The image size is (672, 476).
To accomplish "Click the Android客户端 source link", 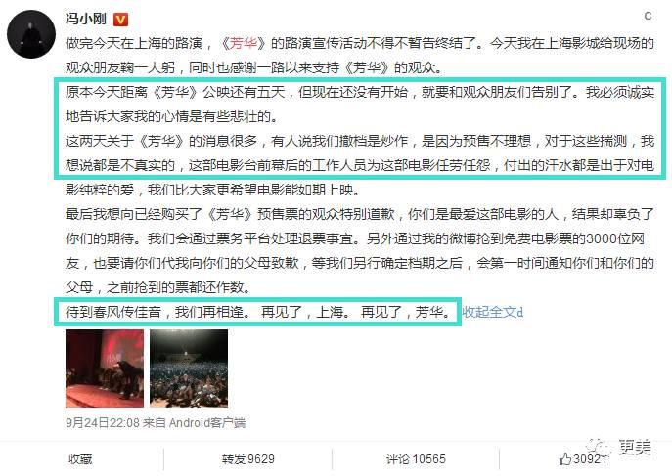I will click(207, 423).
